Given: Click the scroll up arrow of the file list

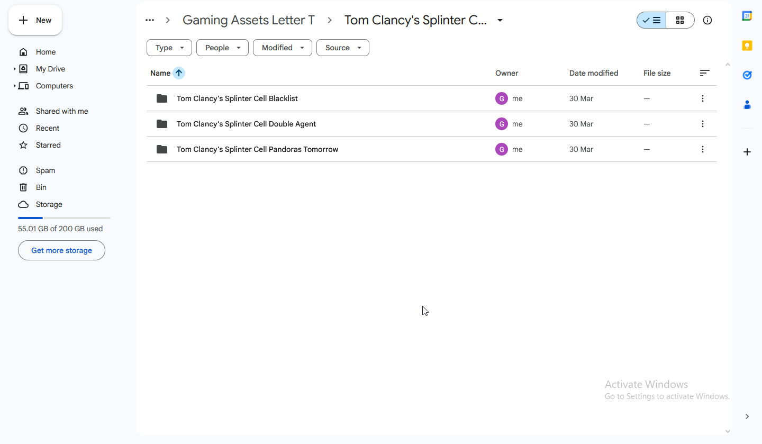Looking at the screenshot, I should pyautogui.click(x=728, y=65).
